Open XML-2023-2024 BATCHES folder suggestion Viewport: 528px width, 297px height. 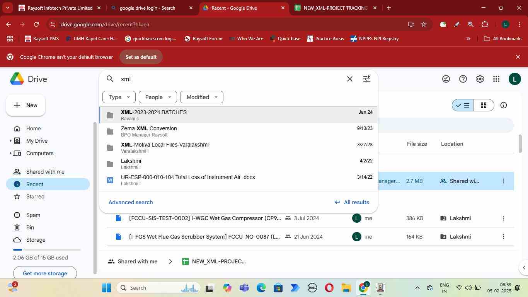pos(238,115)
